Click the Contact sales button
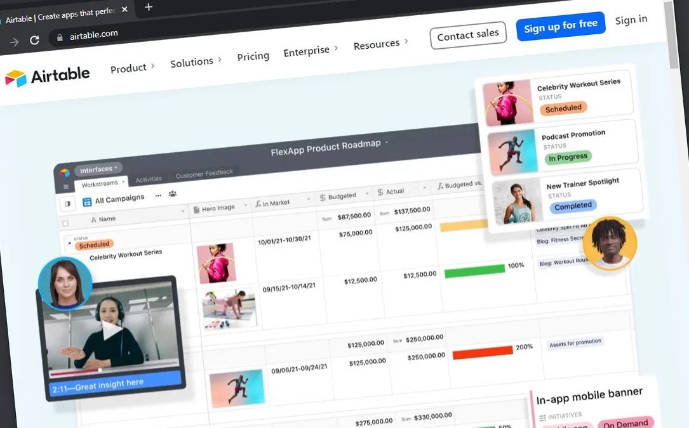This screenshot has width=689, height=428. (x=468, y=35)
